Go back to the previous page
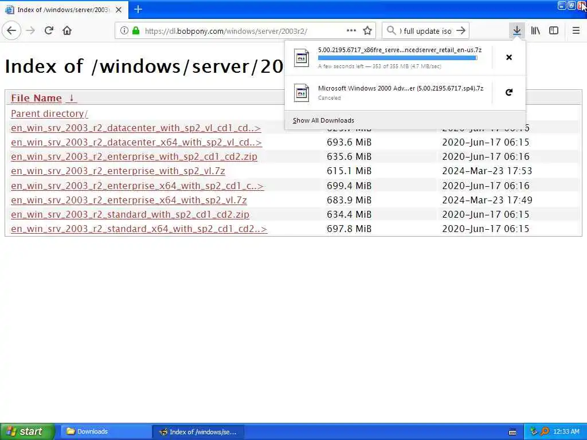587x440 pixels. [x=11, y=31]
